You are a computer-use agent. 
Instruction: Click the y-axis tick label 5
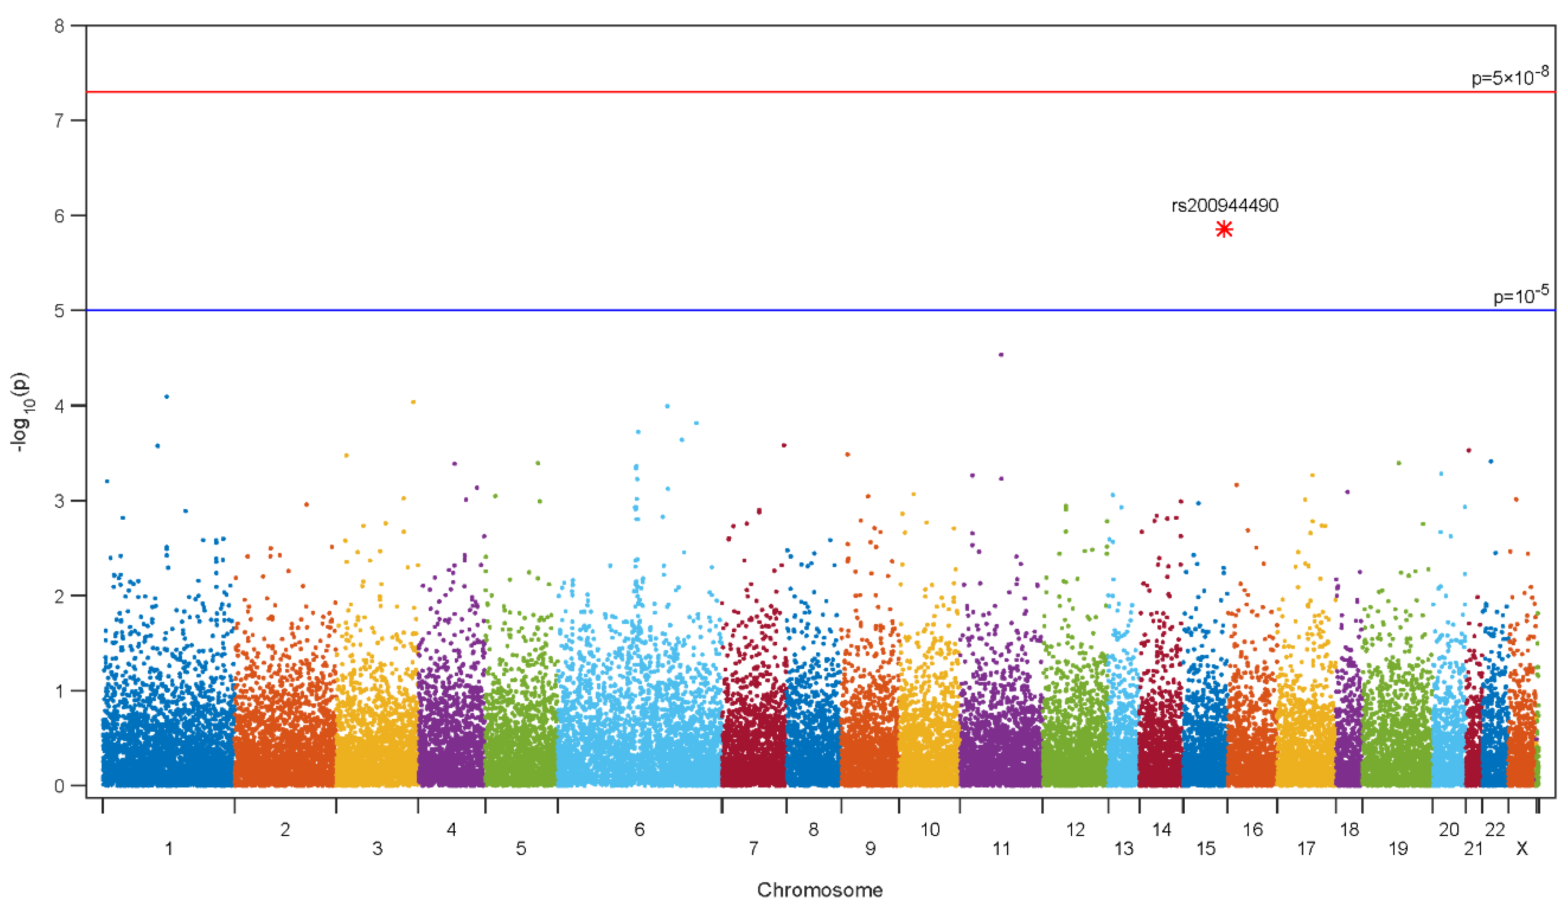pyautogui.click(x=60, y=311)
